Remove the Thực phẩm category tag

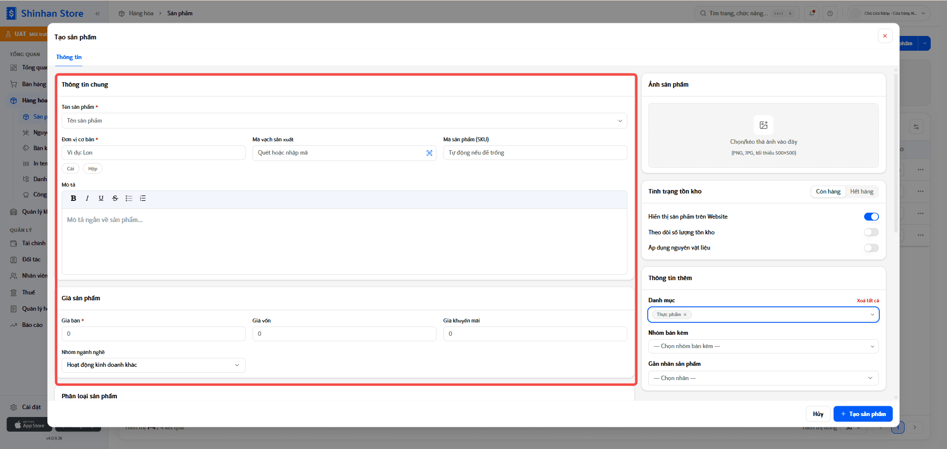(x=685, y=315)
